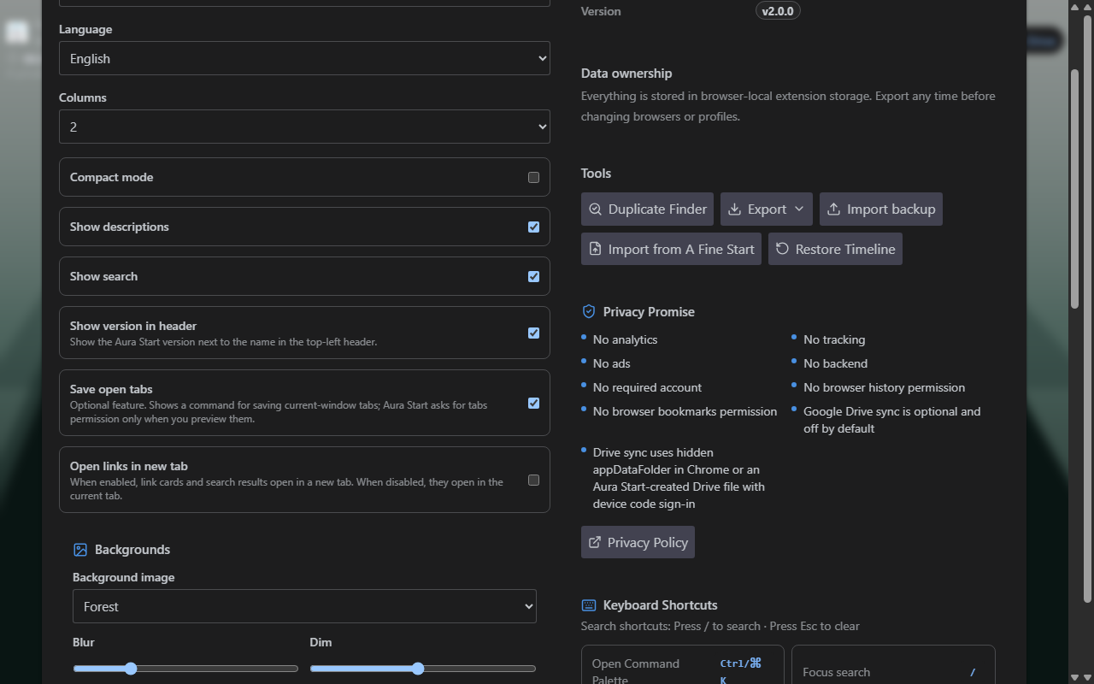Enable Open links in new tab
Image resolution: width=1094 pixels, height=684 pixels.
[x=533, y=480]
